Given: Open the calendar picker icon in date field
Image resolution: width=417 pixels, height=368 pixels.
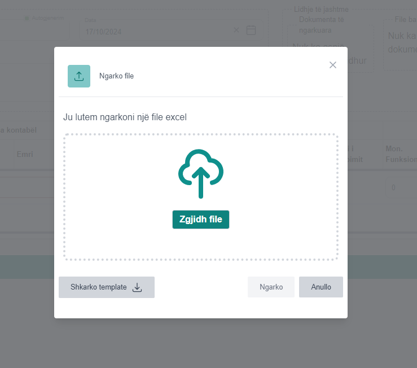Looking at the screenshot, I should click(x=251, y=30).
